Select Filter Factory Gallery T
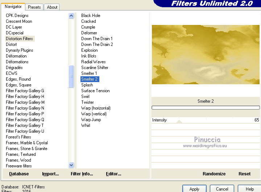The image size is (261, 192). click(x=25, y=125)
